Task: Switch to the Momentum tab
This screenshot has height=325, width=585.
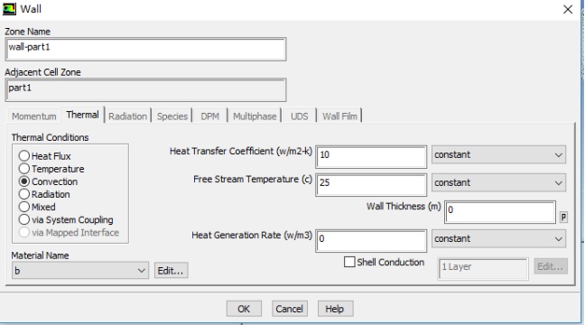Action: (x=34, y=116)
